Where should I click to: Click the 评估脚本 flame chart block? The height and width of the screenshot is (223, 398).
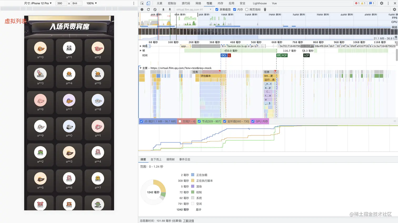(x=211, y=76)
